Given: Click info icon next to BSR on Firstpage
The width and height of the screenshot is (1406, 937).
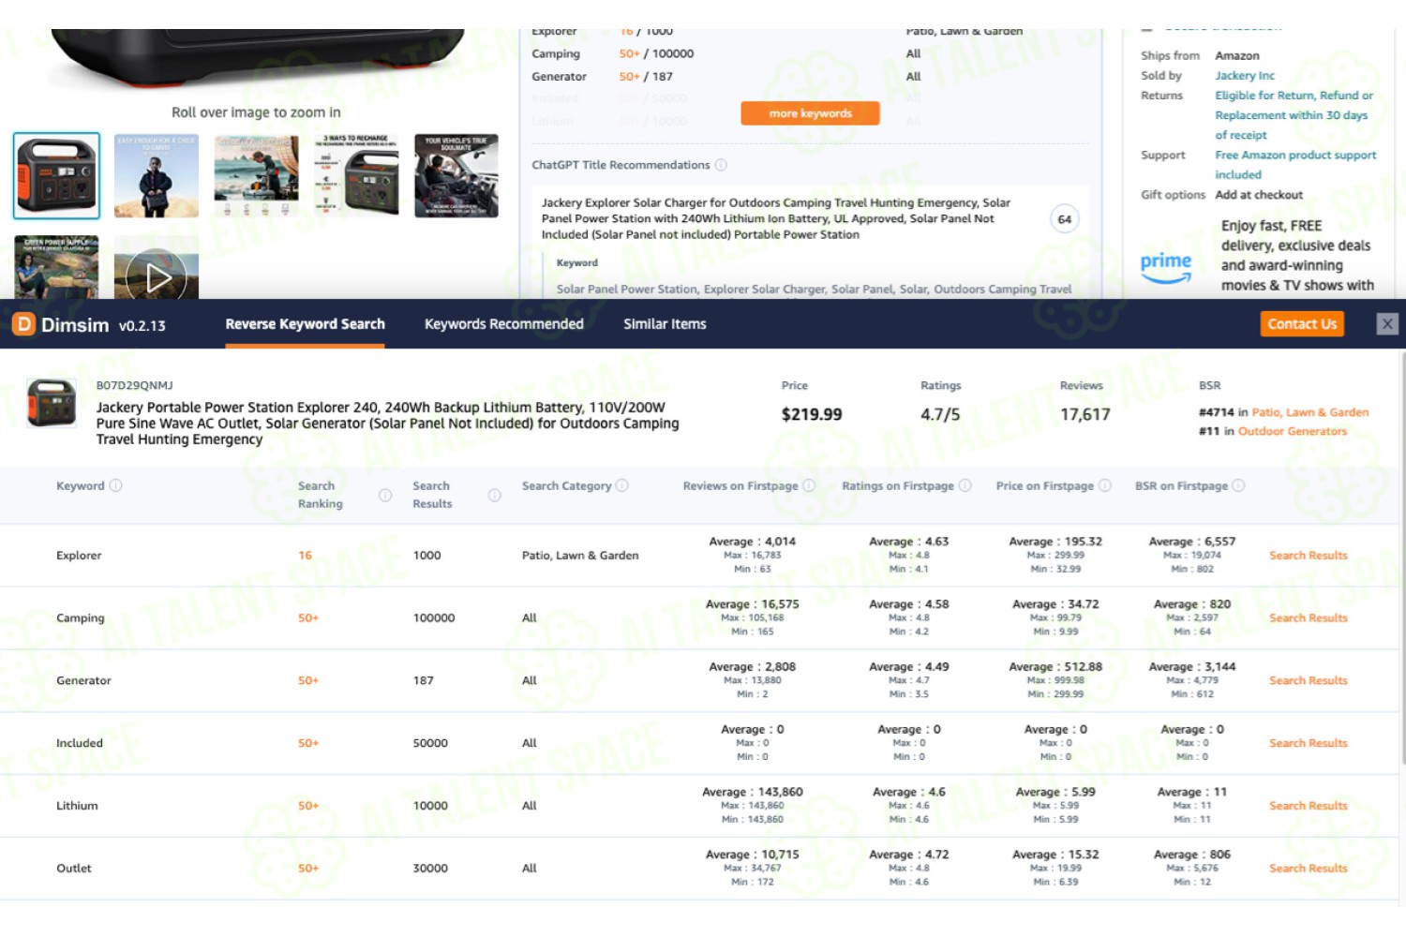Looking at the screenshot, I should (1238, 485).
